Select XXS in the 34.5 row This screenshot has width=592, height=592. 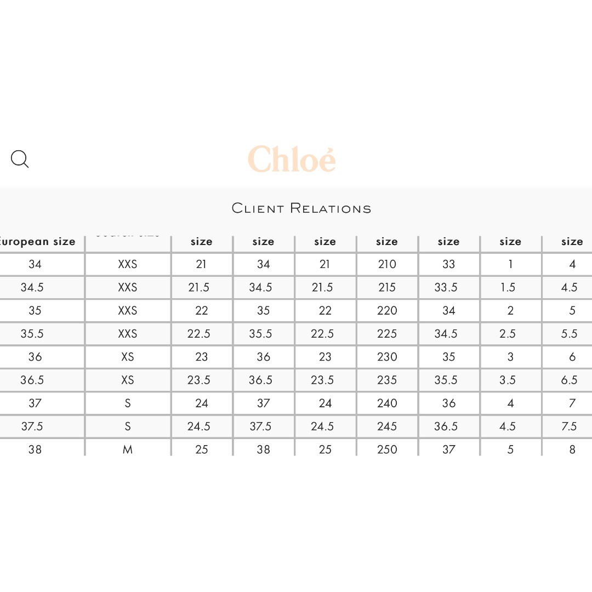click(128, 287)
